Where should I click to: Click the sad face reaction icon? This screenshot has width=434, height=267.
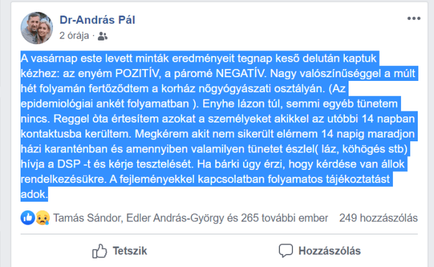pyautogui.click(x=42, y=218)
